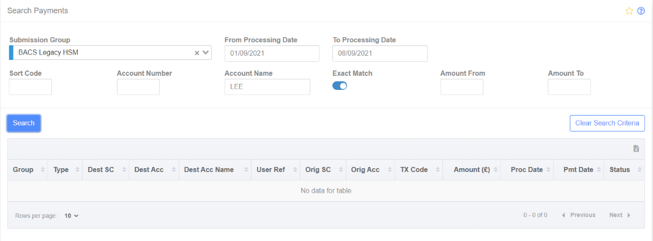The width and height of the screenshot is (653, 241).
Task: Go to Previous page of results
Action: (x=578, y=215)
